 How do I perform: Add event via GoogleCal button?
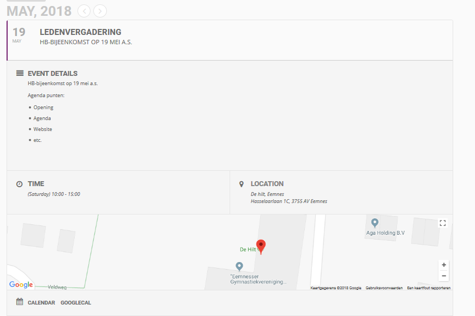(76, 302)
